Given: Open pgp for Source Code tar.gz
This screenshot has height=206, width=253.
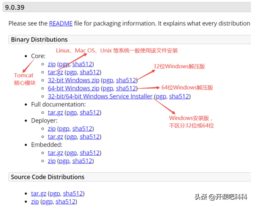Looking at the screenshot, I should (55, 194).
